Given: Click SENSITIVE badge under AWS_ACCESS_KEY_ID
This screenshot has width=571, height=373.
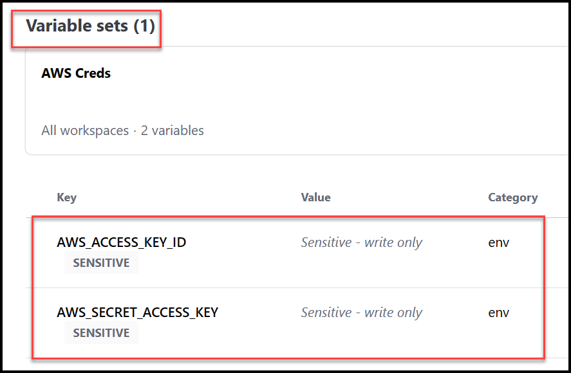Looking at the screenshot, I should coord(101,263).
